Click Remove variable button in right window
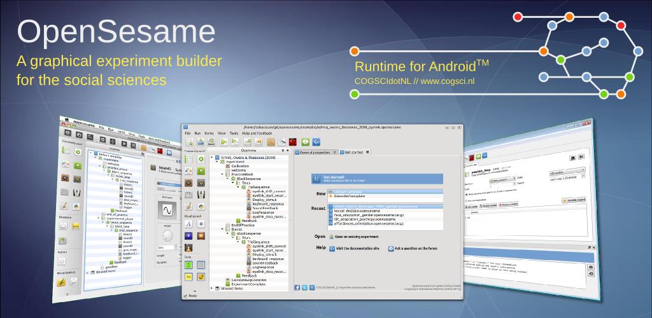The image size is (652, 318). click(508, 204)
